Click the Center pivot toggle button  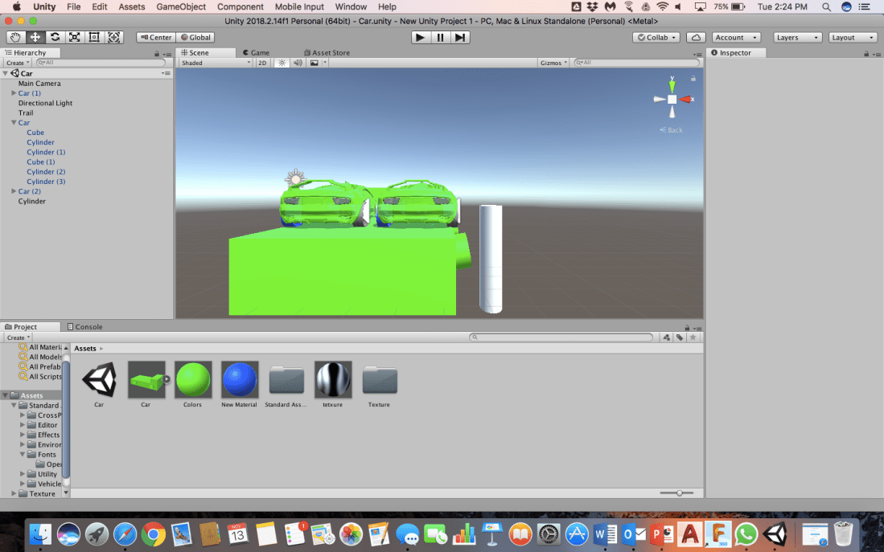(155, 37)
